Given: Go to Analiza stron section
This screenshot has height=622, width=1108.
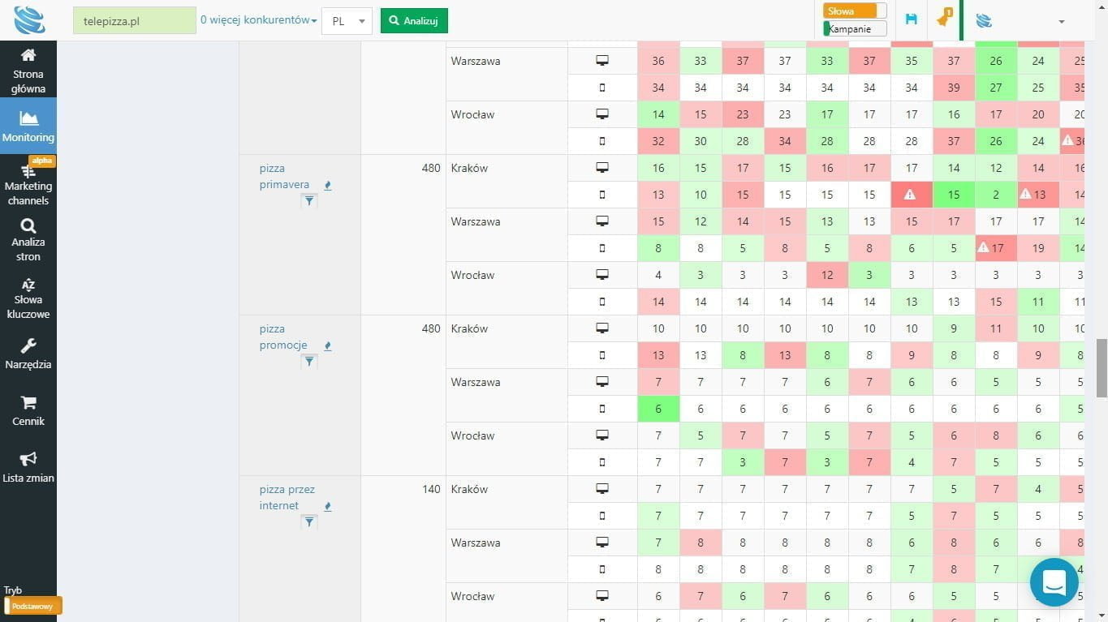Looking at the screenshot, I should 28,240.
